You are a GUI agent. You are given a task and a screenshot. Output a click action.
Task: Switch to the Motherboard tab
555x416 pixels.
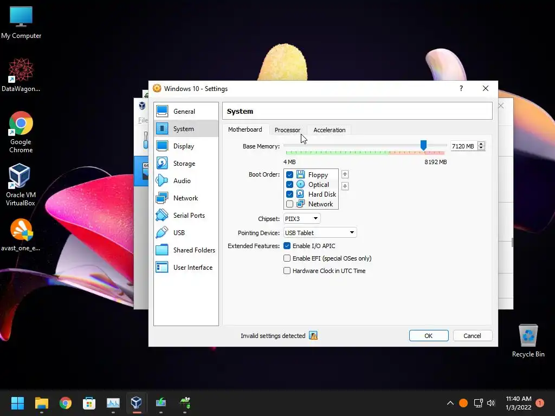pos(245,129)
